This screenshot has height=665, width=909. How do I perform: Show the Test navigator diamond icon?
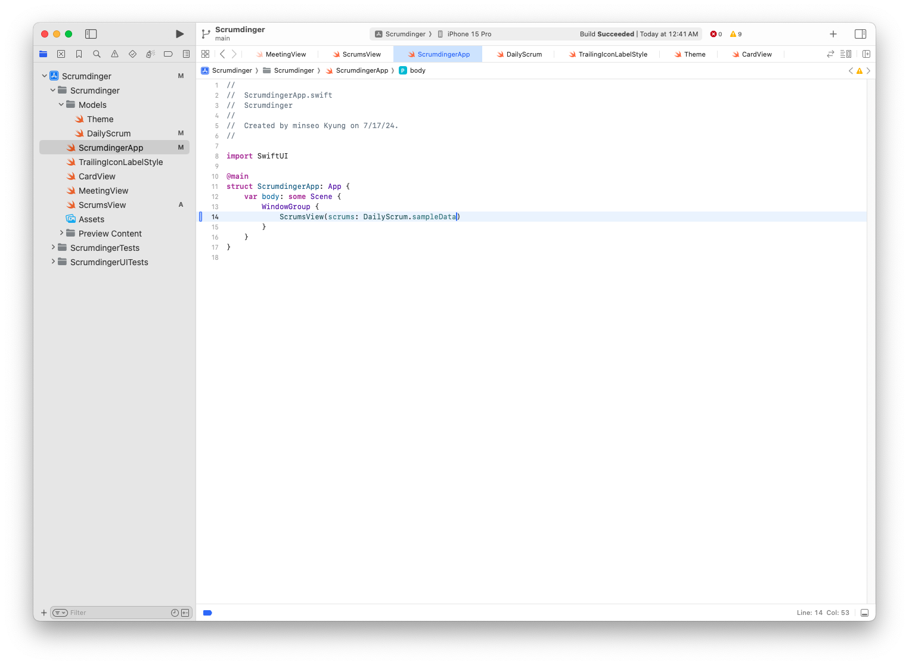point(132,54)
